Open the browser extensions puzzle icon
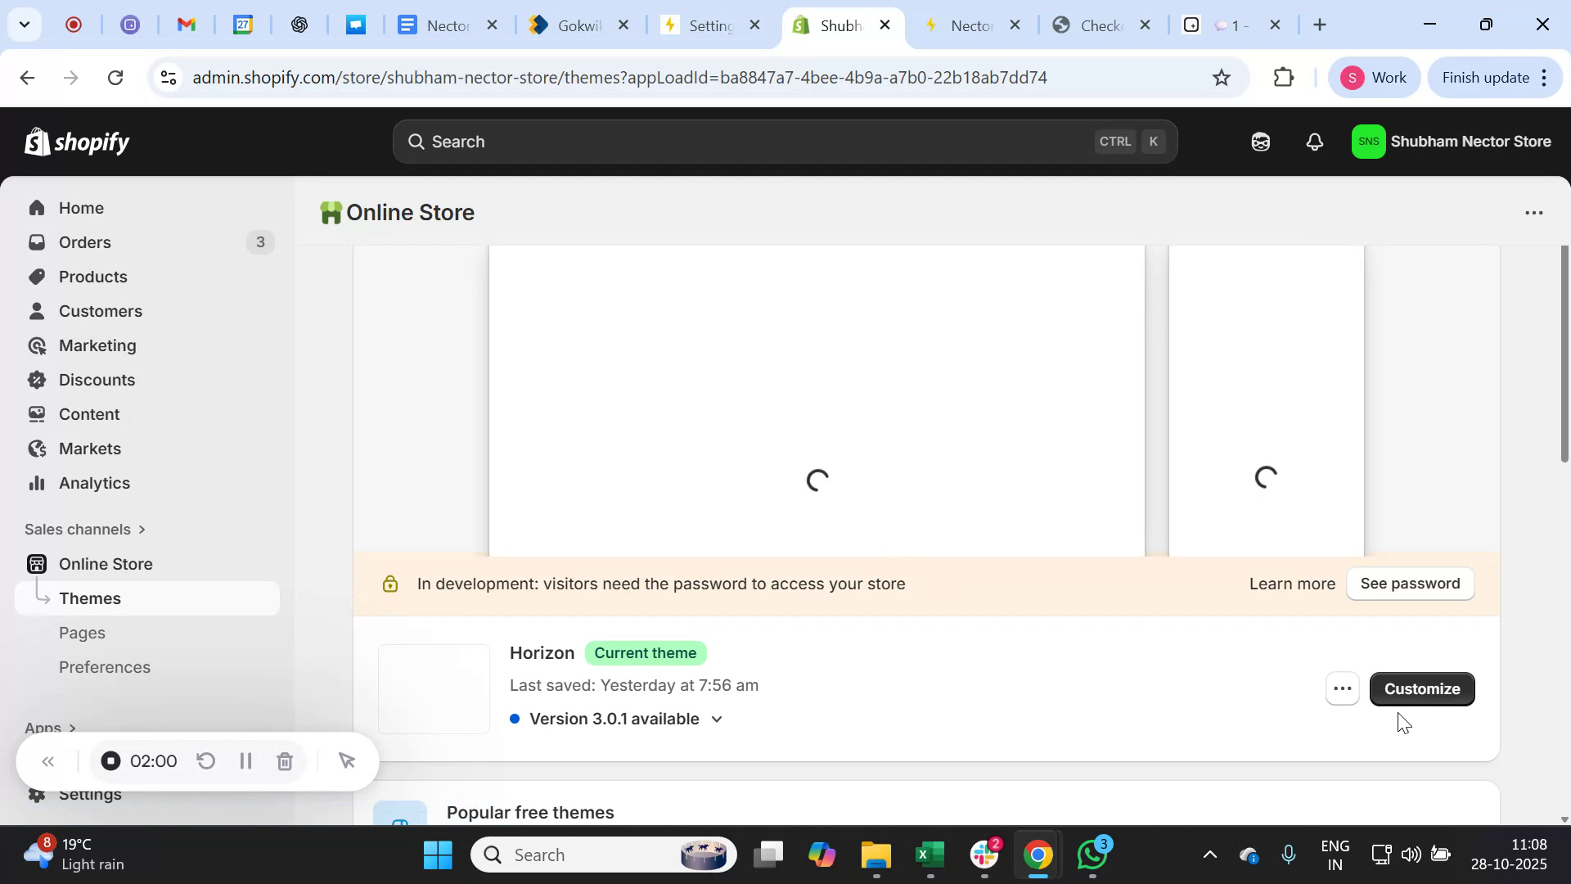 (x=1283, y=77)
